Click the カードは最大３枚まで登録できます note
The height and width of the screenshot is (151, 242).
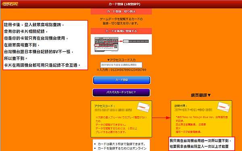tap(121, 144)
